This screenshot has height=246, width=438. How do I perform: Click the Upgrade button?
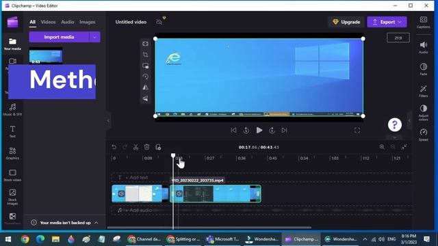(x=346, y=22)
